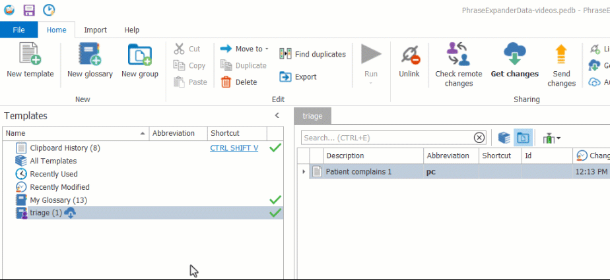
Task: Click in the Search templates field
Action: [x=386, y=138]
